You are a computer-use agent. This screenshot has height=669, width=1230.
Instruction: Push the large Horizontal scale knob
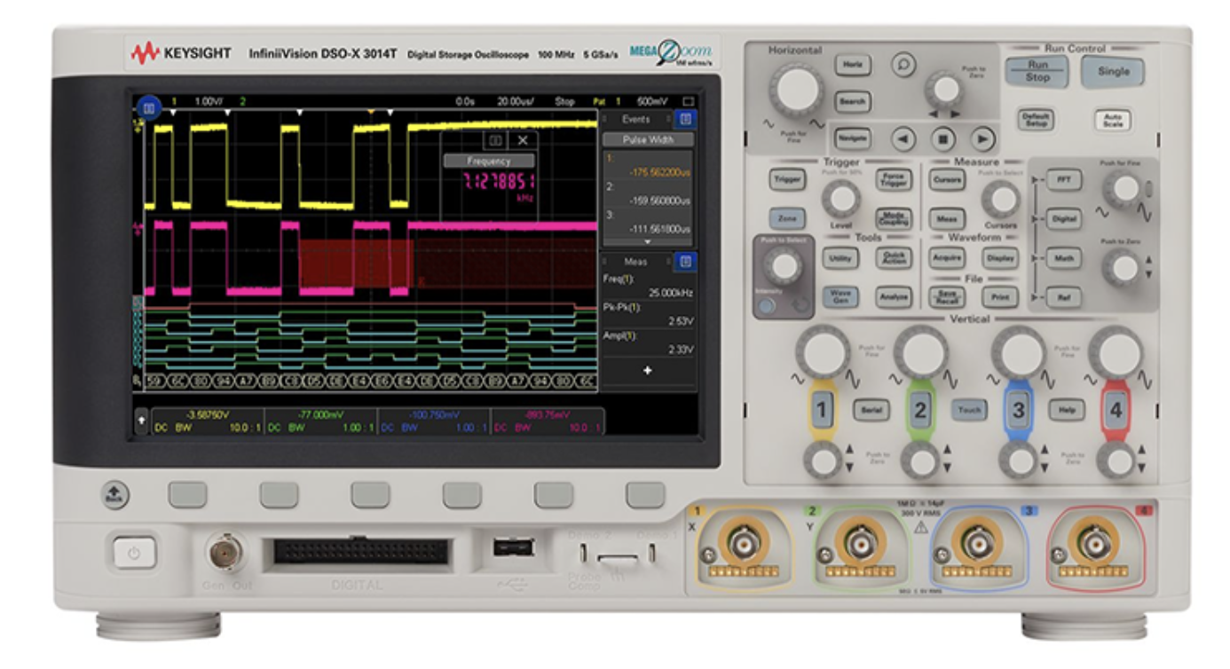coord(795,91)
